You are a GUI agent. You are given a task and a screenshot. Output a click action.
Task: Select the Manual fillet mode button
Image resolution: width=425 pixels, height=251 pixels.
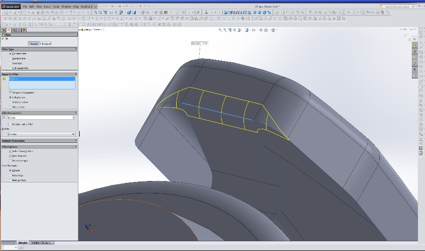(34, 43)
